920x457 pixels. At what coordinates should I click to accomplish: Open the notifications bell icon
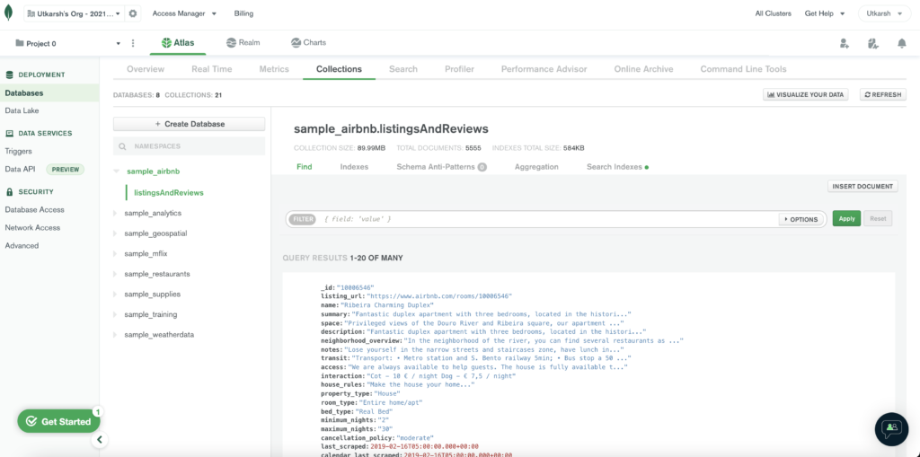901,43
